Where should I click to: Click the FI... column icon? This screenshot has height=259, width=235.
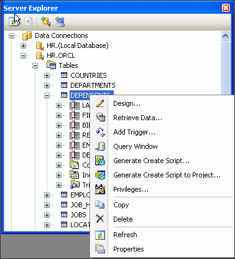[75, 115]
